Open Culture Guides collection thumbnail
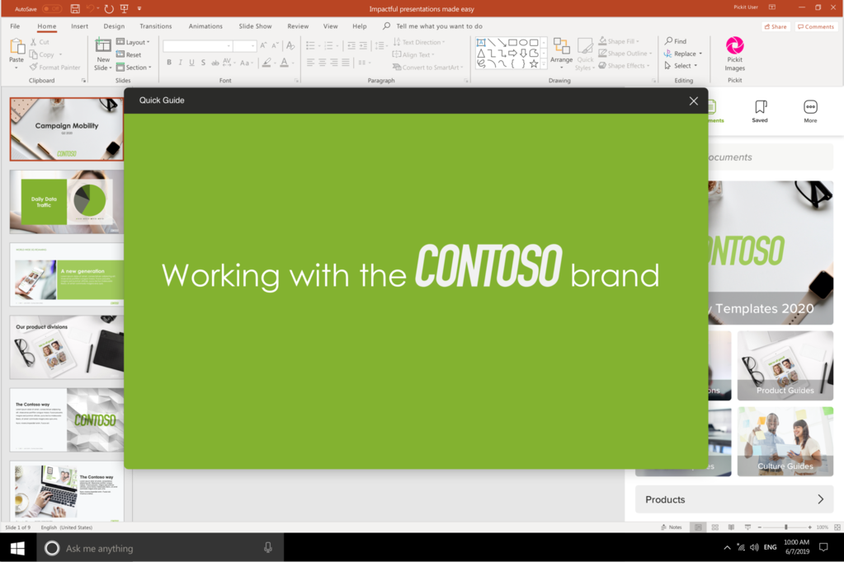Screen dimensions: 844x562 (785, 442)
